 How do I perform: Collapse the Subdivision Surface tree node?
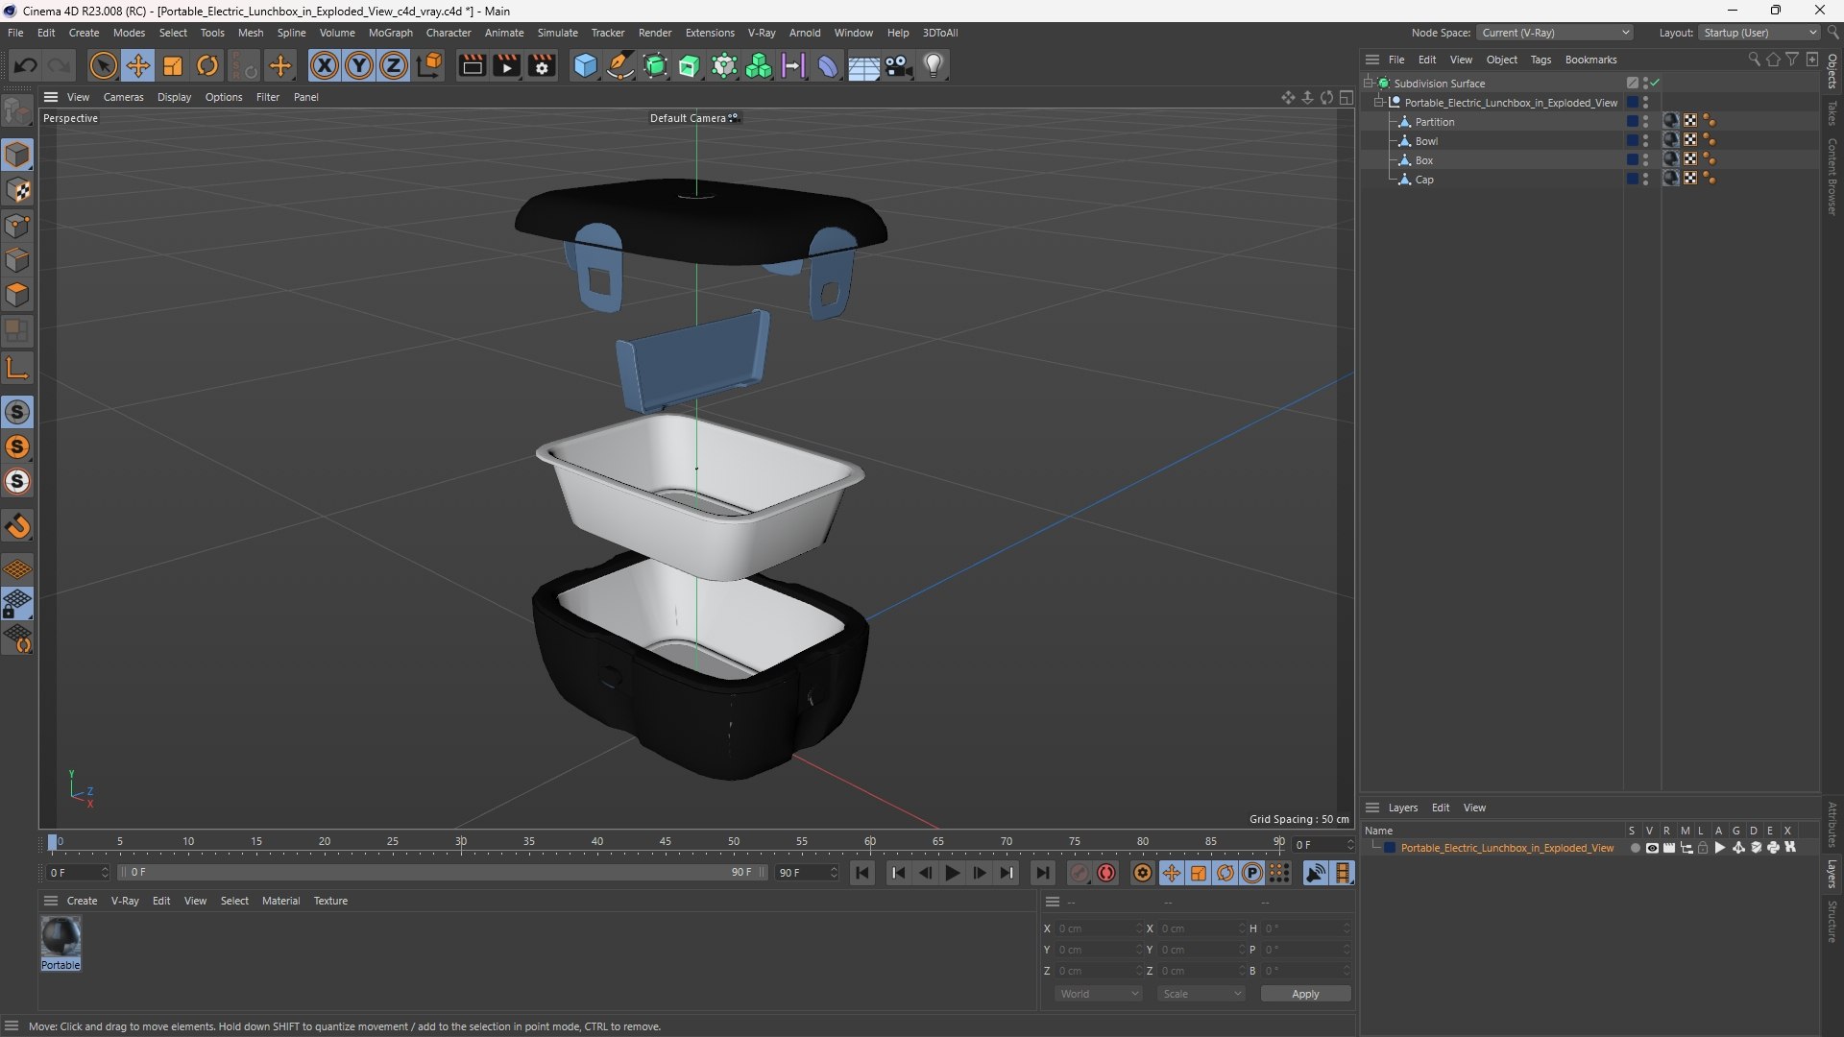pos(1369,84)
